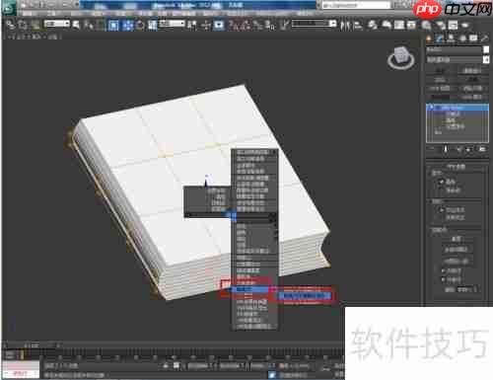Select the first radio button in second group
The width and height of the screenshot is (493, 380).
[x=440, y=209]
